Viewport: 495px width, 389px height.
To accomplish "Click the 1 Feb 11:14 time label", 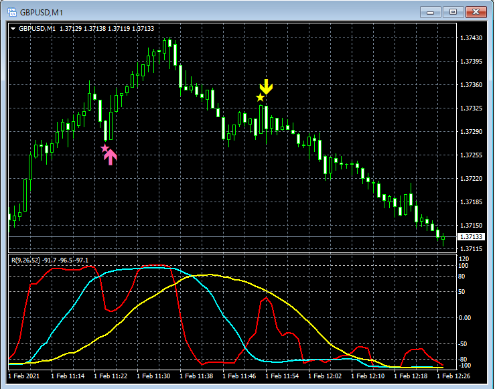I will [x=68, y=376].
